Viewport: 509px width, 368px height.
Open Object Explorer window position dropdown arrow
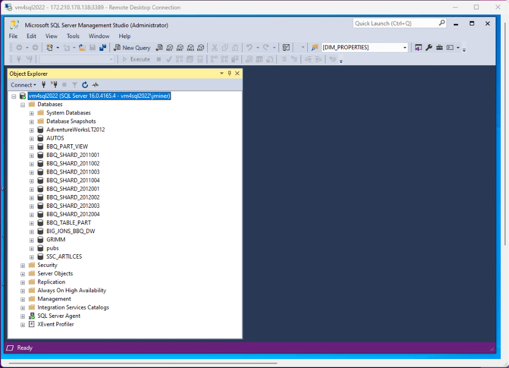[222, 73]
